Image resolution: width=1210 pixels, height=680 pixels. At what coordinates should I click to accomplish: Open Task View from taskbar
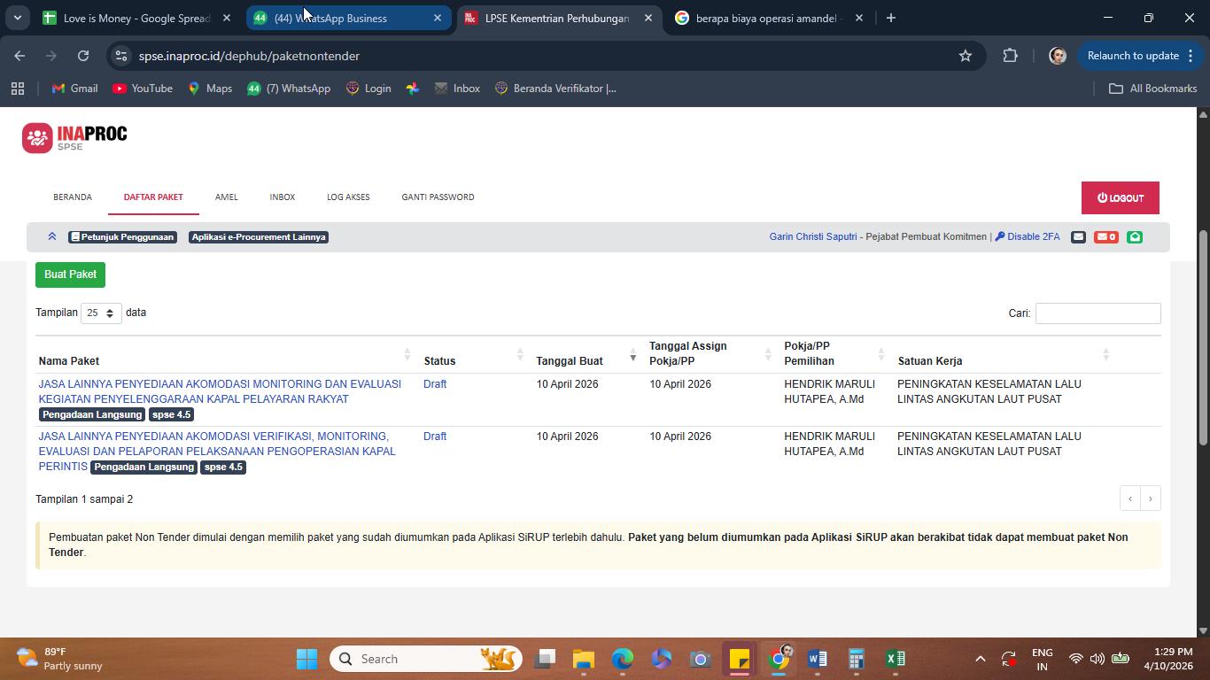pyautogui.click(x=545, y=659)
